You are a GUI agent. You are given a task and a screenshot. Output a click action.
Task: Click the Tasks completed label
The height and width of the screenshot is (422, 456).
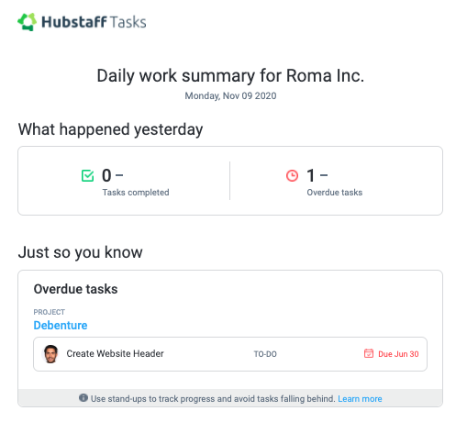pyautogui.click(x=136, y=193)
